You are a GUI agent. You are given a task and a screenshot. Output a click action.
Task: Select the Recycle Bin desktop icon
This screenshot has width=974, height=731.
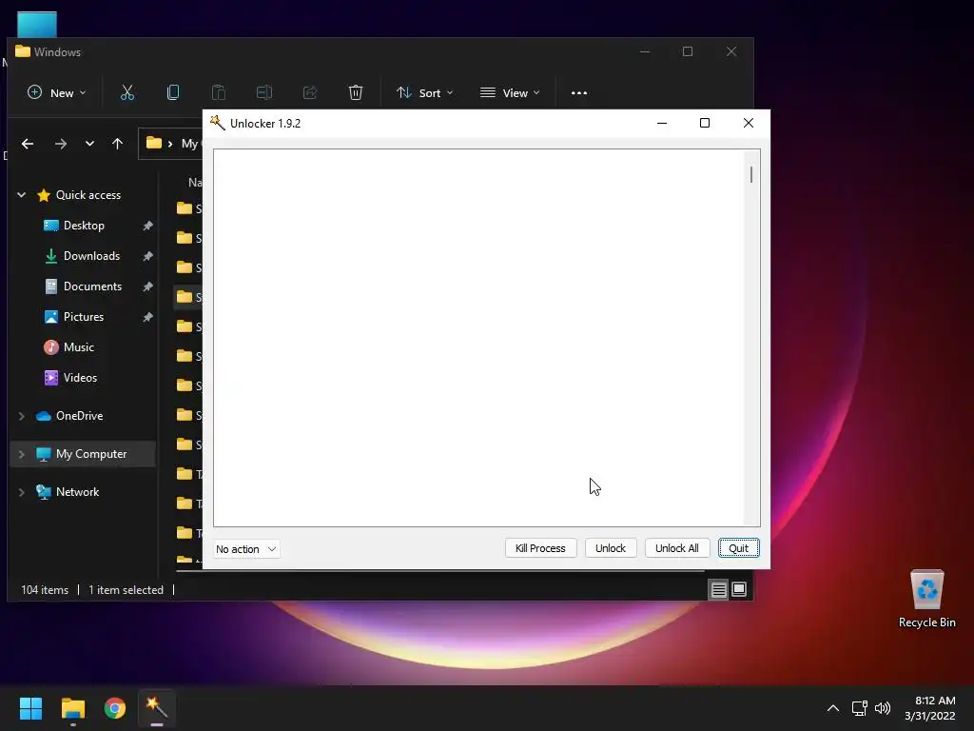[926, 599]
